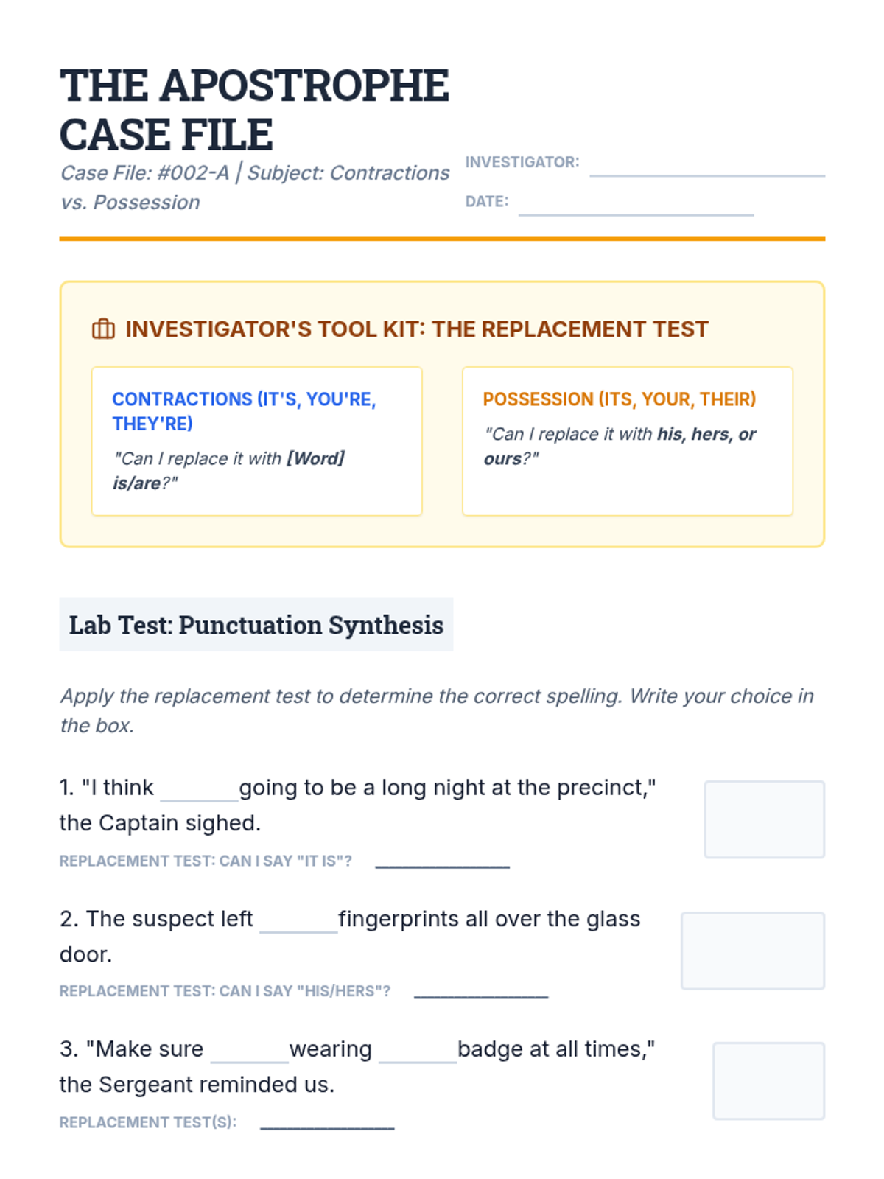Click the "Investigator's Tool Kit" heading text

(416, 329)
